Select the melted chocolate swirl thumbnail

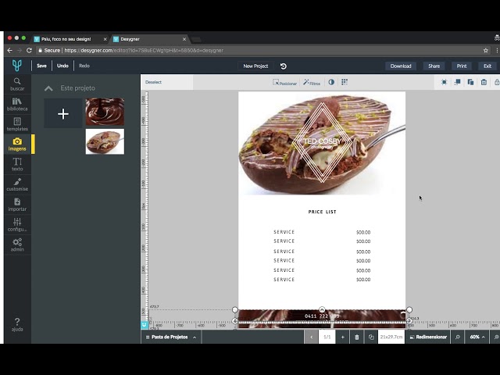point(105,112)
